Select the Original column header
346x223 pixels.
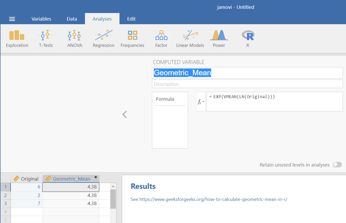[x=26, y=179]
